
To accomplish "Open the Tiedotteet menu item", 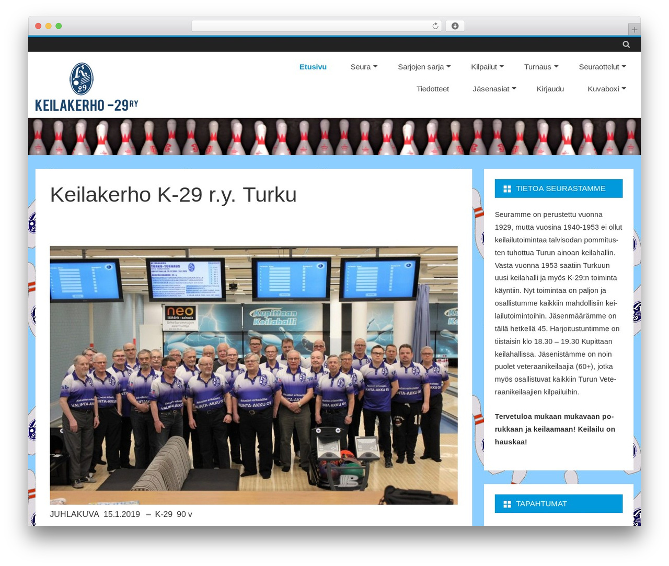I will 433,89.
